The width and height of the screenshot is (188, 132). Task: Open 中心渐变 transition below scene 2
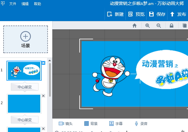pyautogui.click(x=25, y=120)
